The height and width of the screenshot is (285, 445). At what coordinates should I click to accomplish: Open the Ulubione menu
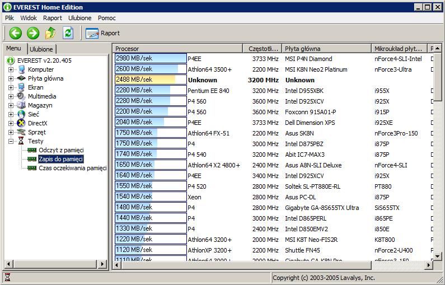(x=79, y=18)
